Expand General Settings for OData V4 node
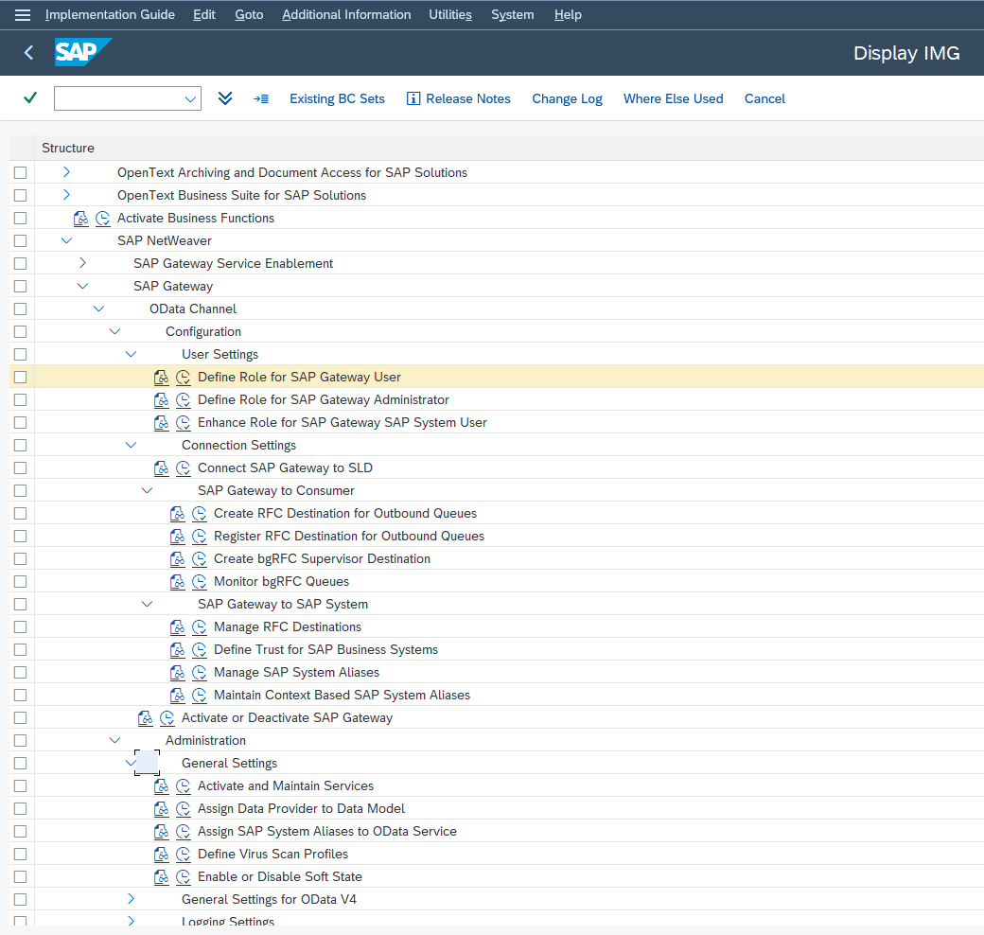This screenshot has height=935, width=984. click(131, 899)
